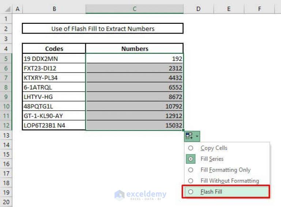This screenshot has width=281, height=207.
Task: Click cell containing '48PQTG1L'
Action: pyautogui.click(x=54, y=106)
